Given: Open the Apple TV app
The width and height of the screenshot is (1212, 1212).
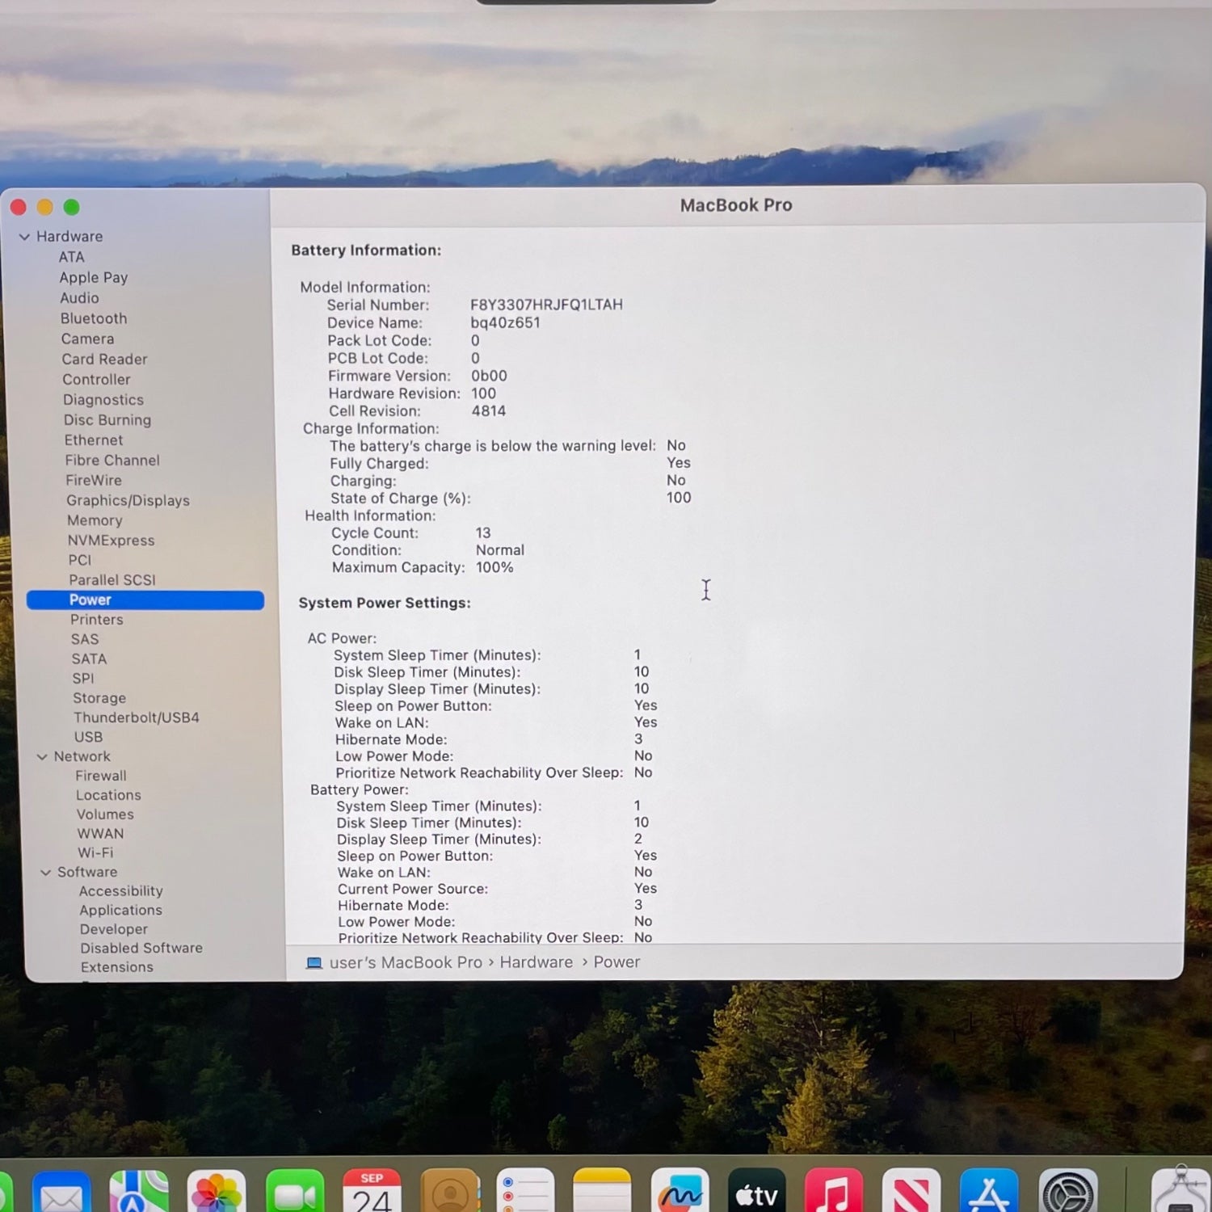Looking at the screenshot, I should tap(756, 1193).
